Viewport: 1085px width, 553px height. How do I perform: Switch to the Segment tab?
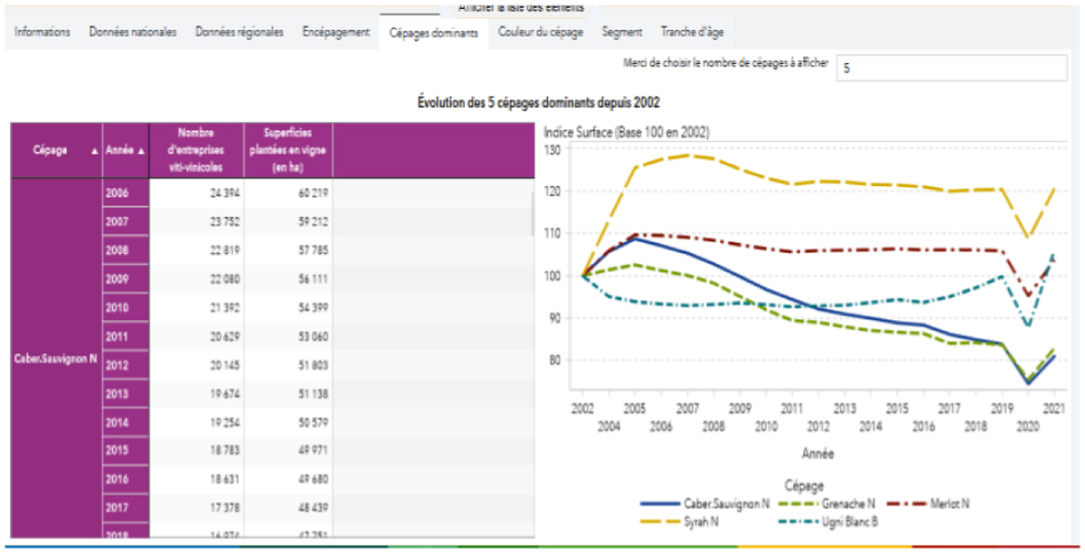(622, 32)
